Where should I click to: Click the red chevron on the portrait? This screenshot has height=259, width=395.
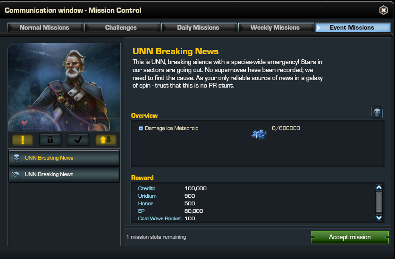tap(24, 123)
